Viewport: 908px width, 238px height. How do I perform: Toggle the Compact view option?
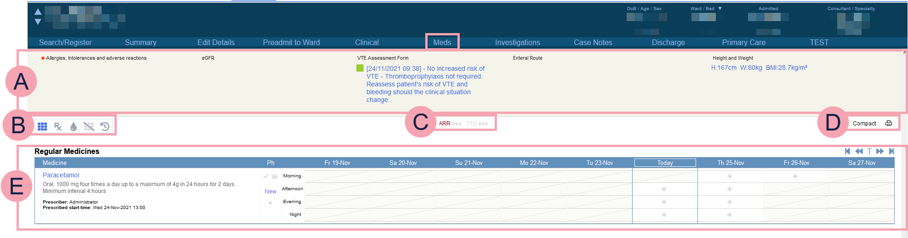[864, 124]
